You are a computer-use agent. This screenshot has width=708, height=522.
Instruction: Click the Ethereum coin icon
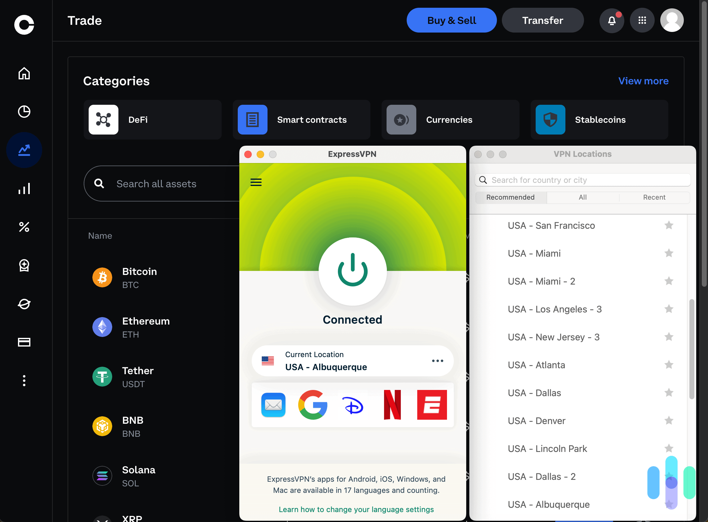[x=102, y=327]
